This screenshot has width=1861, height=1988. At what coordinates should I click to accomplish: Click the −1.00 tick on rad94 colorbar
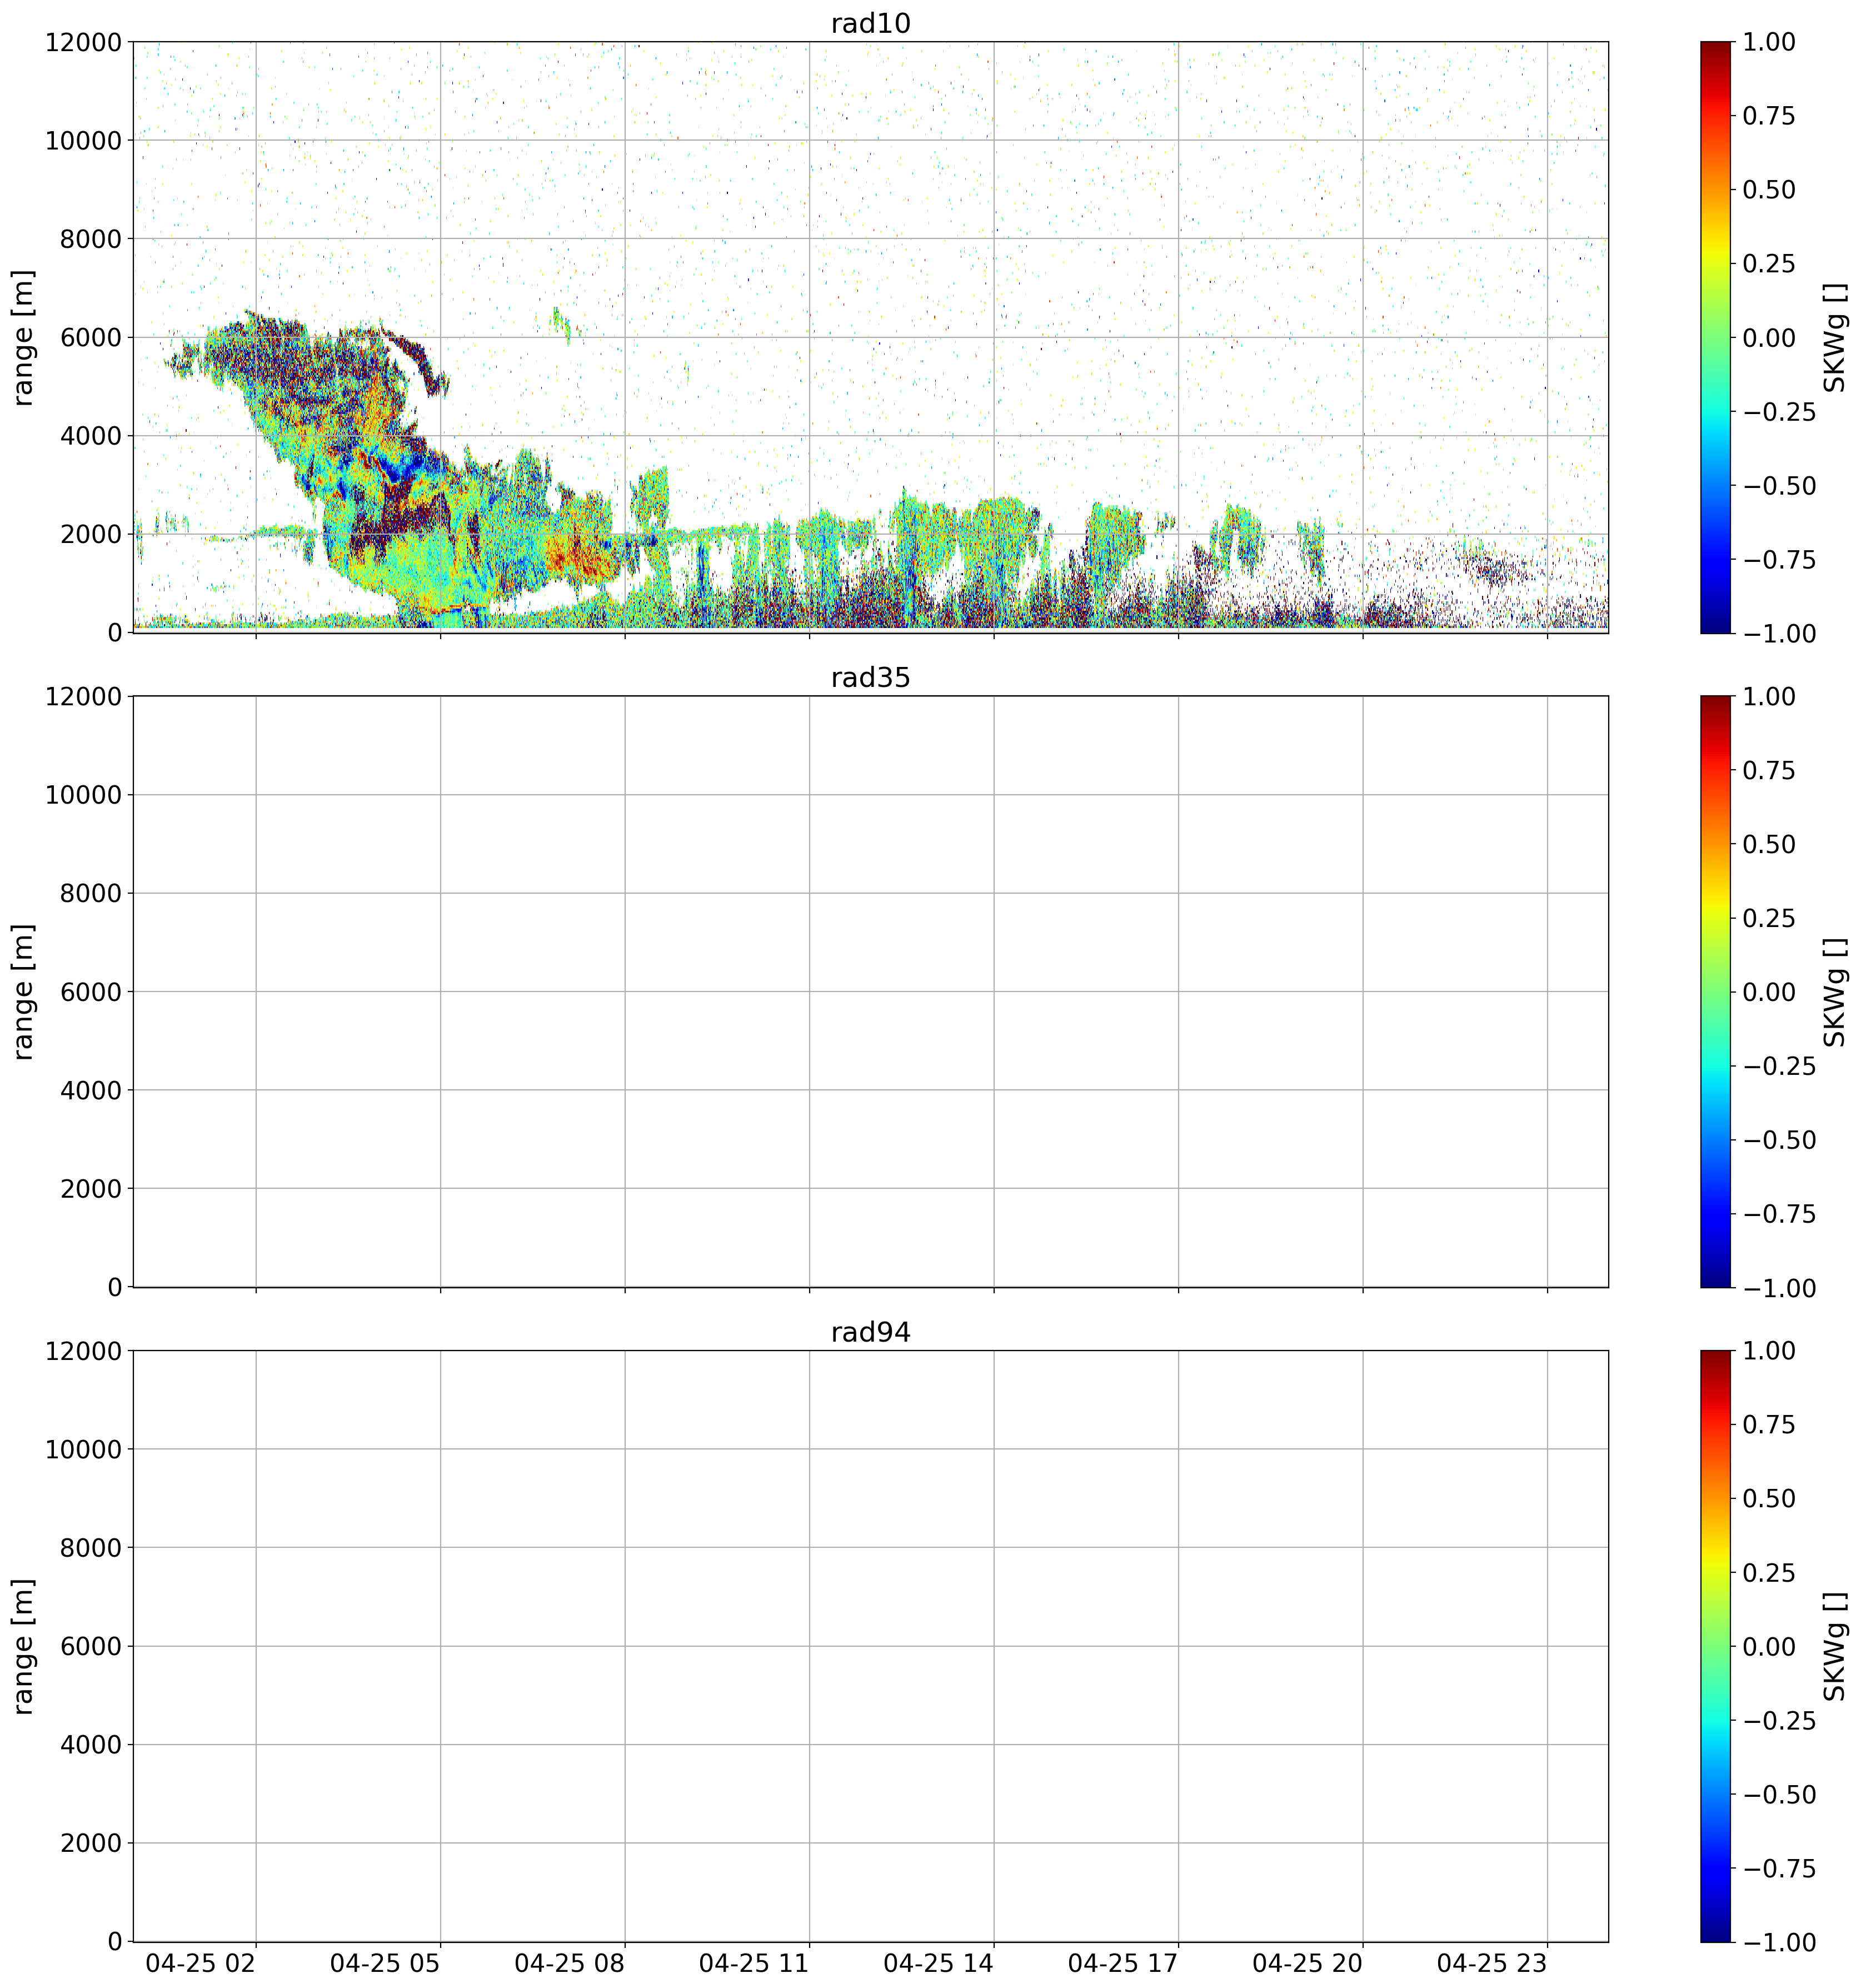click(x=1779, y=1943)
